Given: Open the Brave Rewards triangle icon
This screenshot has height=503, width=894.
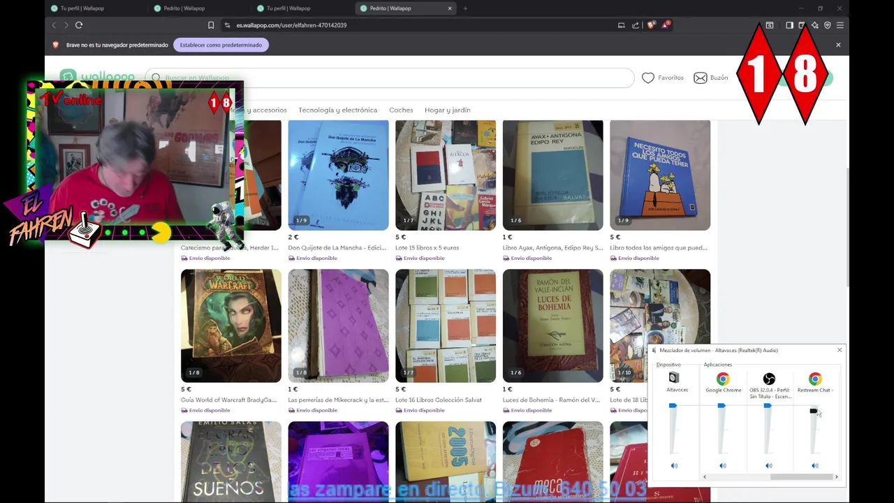Looking at the screenshot, I should (x=666, y=25).
